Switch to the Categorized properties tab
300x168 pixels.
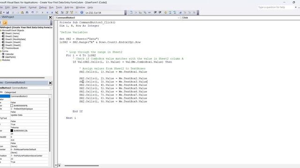(10, 92)
